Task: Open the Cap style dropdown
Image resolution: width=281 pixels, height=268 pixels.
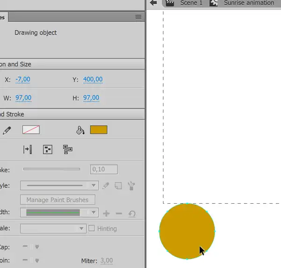Action: (x=31, y=247)
